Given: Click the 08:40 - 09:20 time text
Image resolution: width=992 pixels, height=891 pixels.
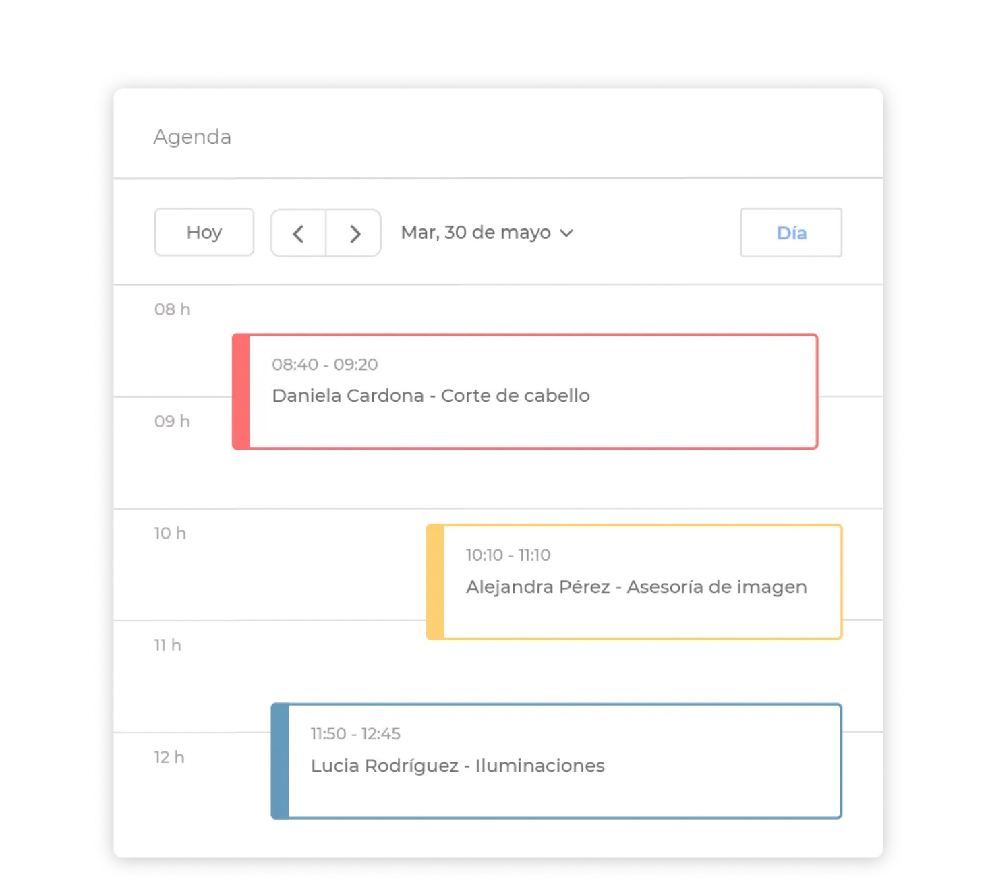Looking at the screenshot, I should pyautogui.click(x=324, y=365).
